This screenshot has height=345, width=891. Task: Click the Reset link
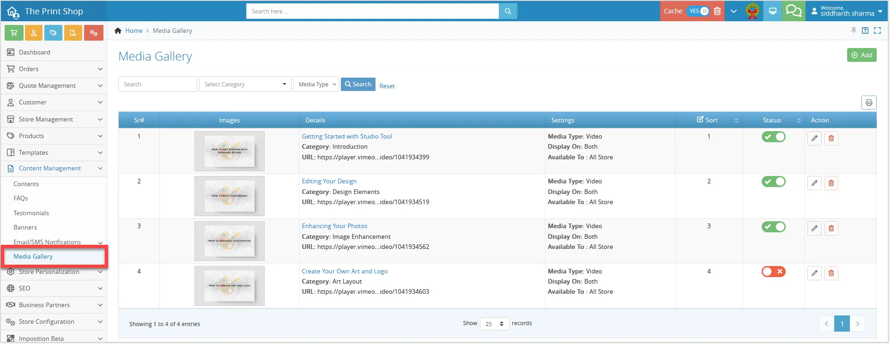(x=387, y=86)
